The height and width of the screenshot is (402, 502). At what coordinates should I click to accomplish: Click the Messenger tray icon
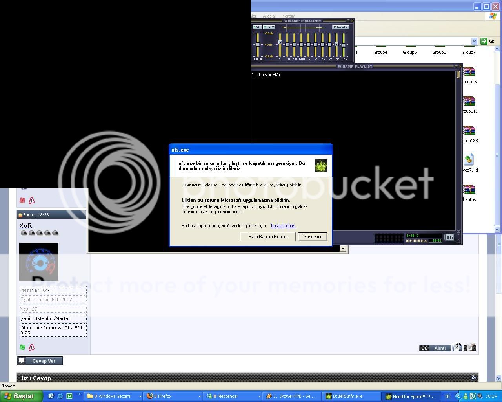[x=466, y=397]
